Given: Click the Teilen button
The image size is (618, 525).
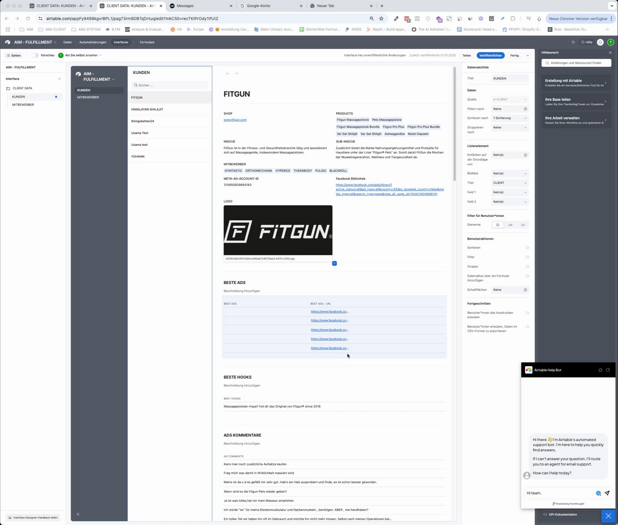Looking at the screenshot, I should [466, 56].
